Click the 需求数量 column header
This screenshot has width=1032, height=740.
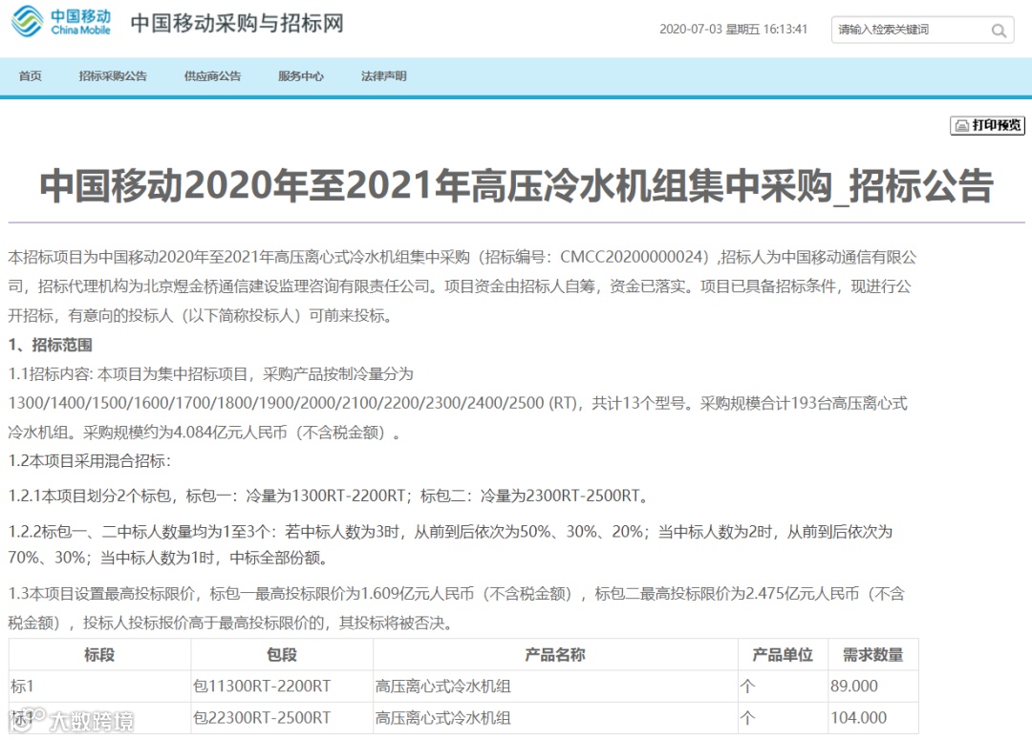coord(872,654)
